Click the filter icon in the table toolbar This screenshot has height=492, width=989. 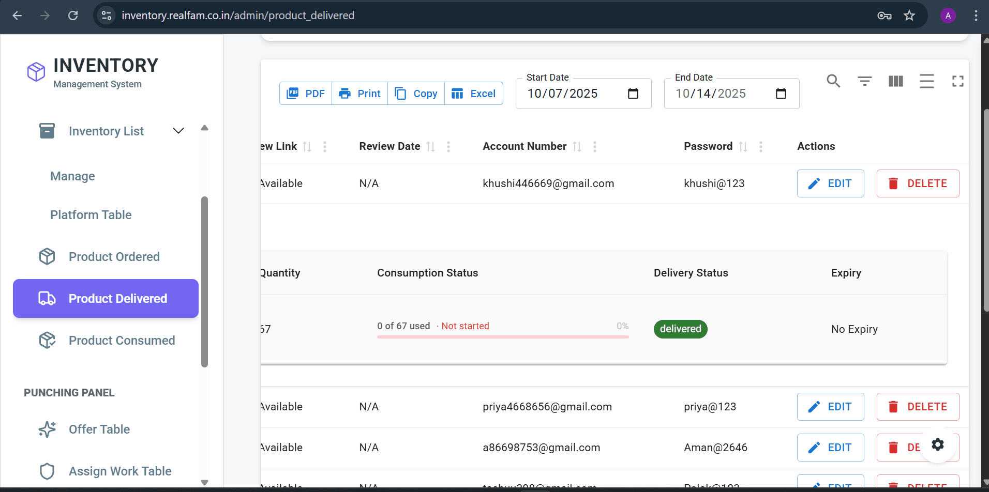pyautogui.click(x=864, y=81)
